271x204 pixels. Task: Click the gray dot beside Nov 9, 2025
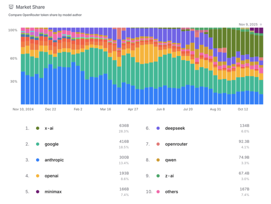261,24
